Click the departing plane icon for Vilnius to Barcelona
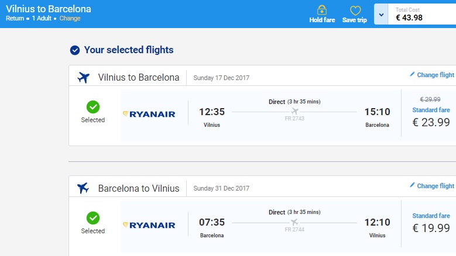 84,78
